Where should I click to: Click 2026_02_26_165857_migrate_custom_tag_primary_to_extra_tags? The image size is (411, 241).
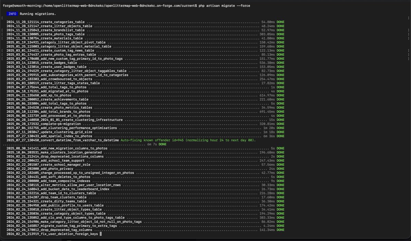pyautogui.click(x=62, y=226)
